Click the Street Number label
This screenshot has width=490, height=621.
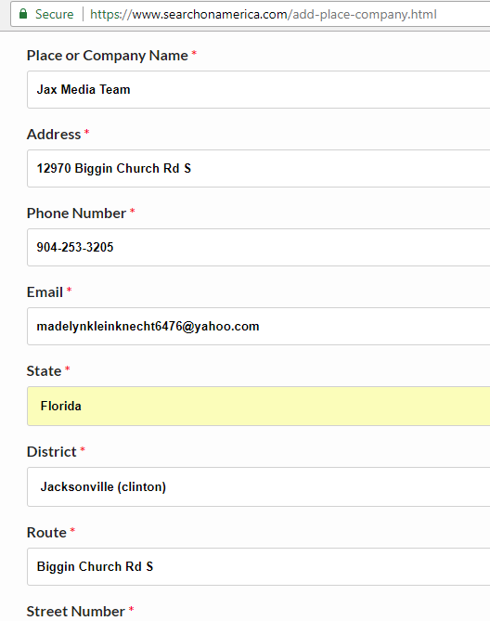tap(76, 612)
